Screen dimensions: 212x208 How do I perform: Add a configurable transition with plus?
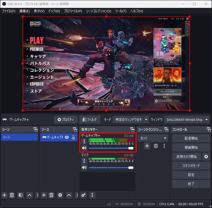[x=147, y=146]
